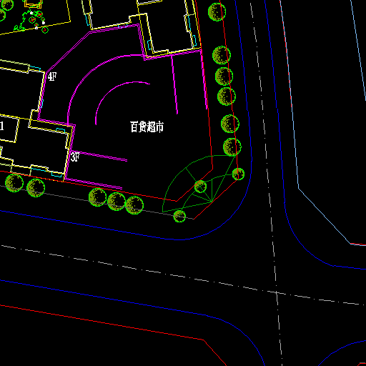Viewport: 366px width, 366px height.
Task: Select the small tree at the red boundary corner
Action: 238,174
